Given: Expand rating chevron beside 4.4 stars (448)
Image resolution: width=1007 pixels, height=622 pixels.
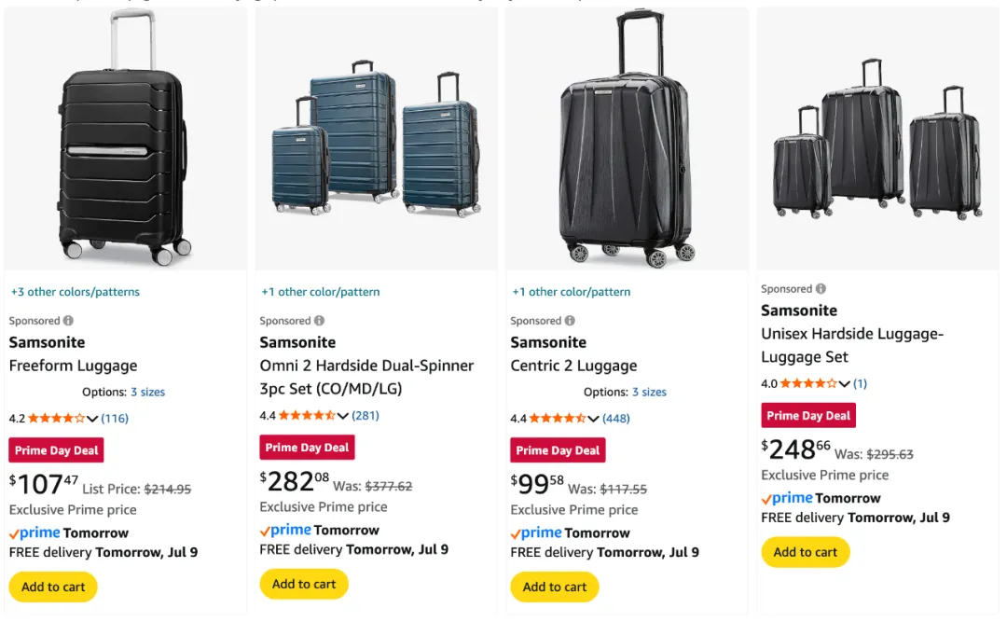Looking at the screenshot, I should click(x=594, y=419).
